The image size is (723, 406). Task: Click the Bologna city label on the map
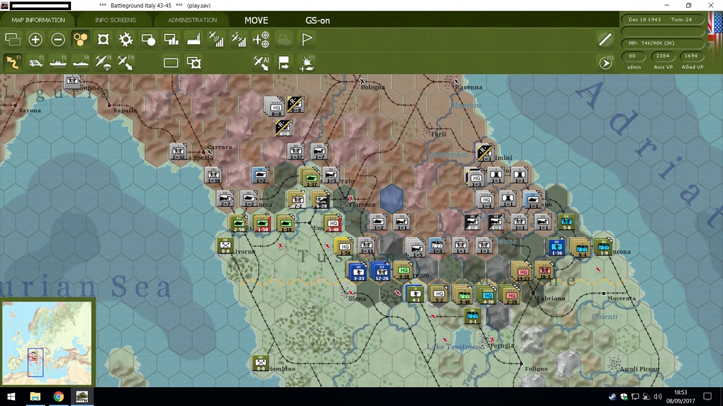tap(373, 87)
